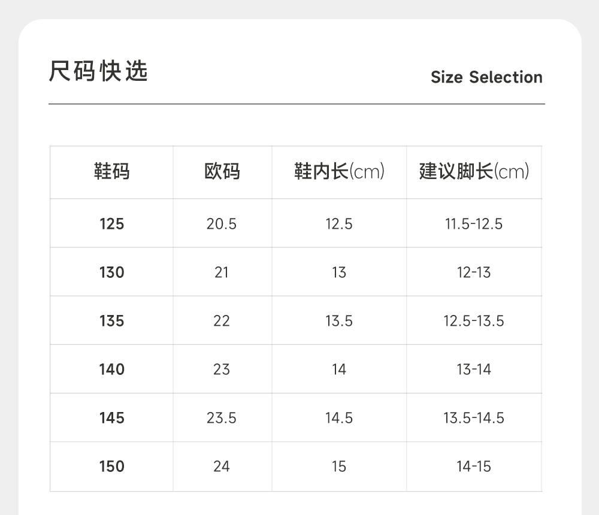Click EU size 21 cell
Image resolution: width=599 pixels, height=515 pixels.
coord(222,272)
